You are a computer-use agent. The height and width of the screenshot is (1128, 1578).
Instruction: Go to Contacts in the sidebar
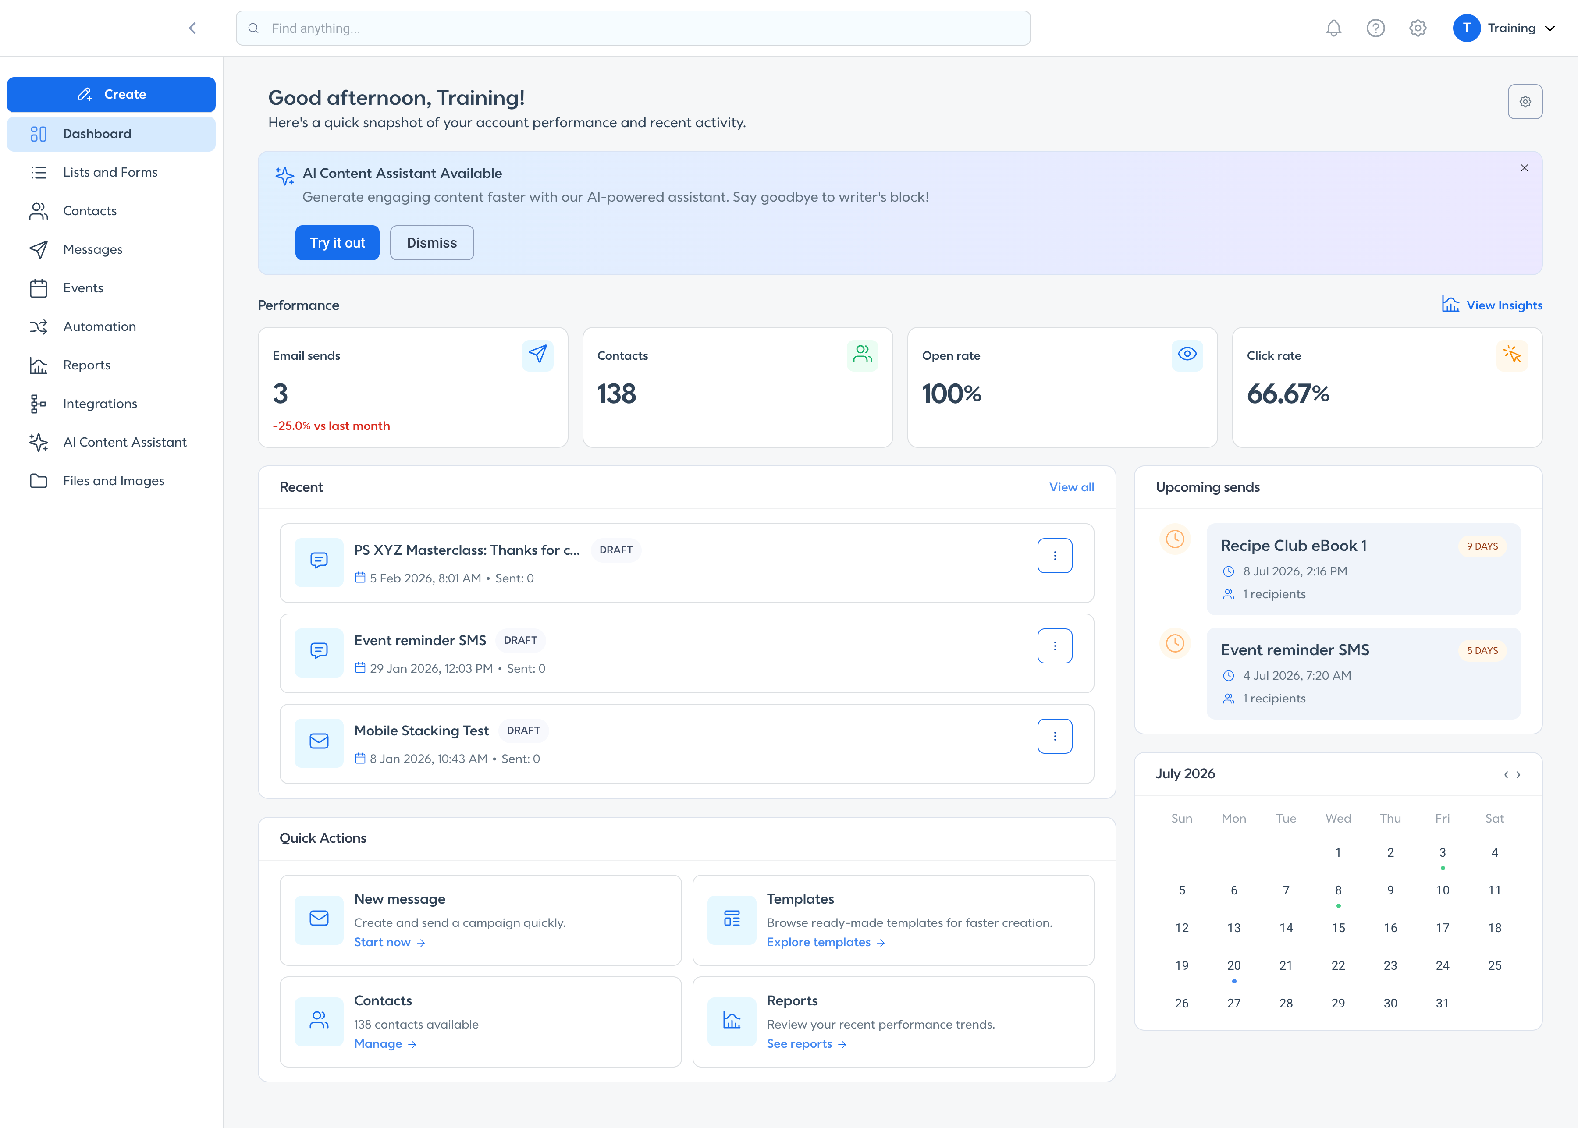pos(111,210)
